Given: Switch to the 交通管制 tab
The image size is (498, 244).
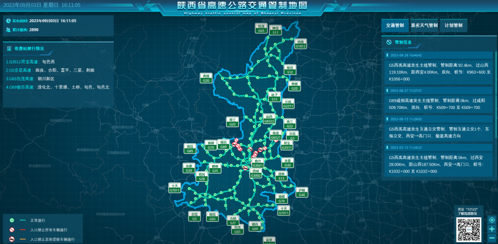Looking at the screenshot, I should (x=395, y=25).
